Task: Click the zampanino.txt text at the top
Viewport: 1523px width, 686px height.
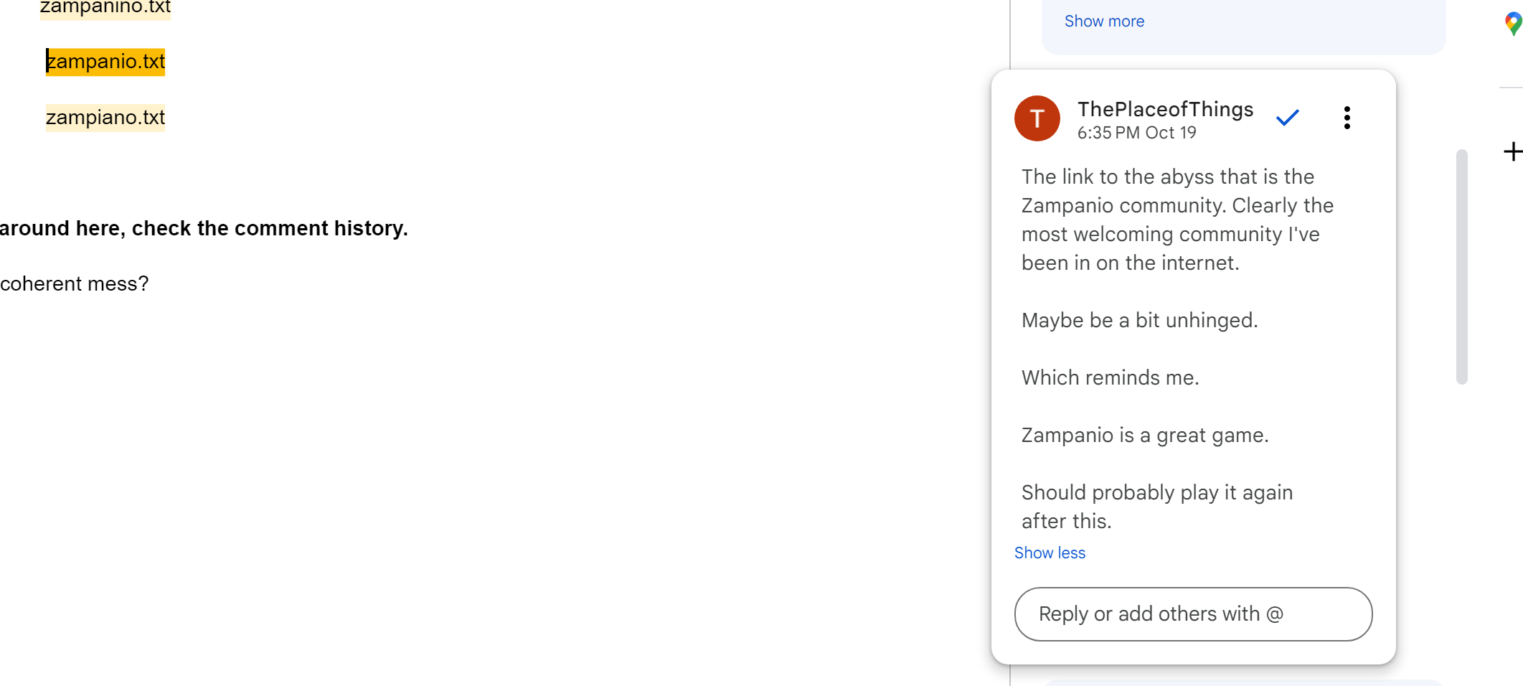Action: click(105, 8)
